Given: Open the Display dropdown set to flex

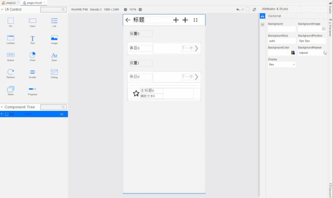Looking at the screenshot, I should coord(282,65).
